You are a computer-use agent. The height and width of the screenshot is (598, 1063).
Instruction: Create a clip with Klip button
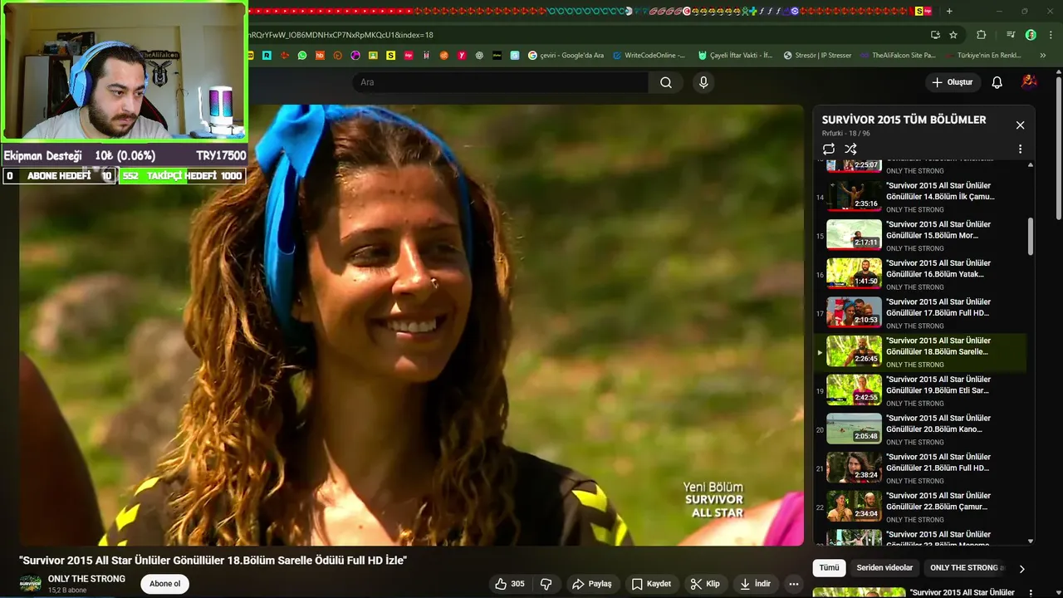click(705, 584)
